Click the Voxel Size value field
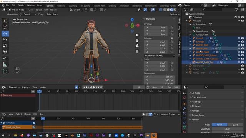Image resolution: width=246 pixels, height=138 pixels. click(x=227, y=129)
